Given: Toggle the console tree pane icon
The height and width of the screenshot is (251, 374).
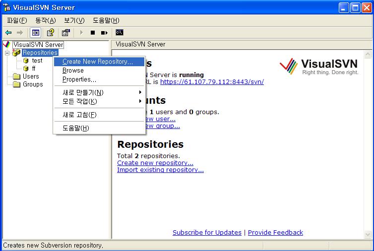Looking at the screenshot, I should coord(36,33).
